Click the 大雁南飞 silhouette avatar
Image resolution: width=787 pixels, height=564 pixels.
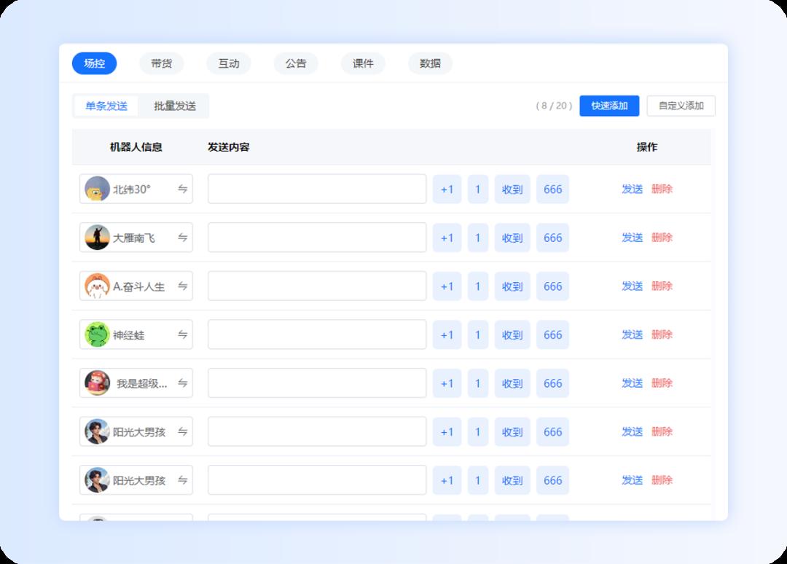tap(97, 238)
